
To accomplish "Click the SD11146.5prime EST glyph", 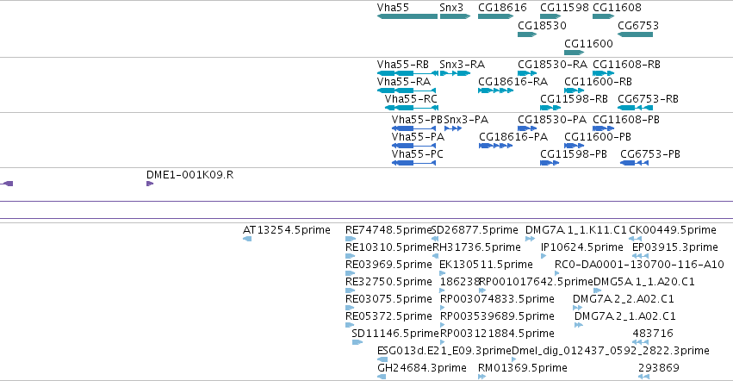I will pos(357,342).
